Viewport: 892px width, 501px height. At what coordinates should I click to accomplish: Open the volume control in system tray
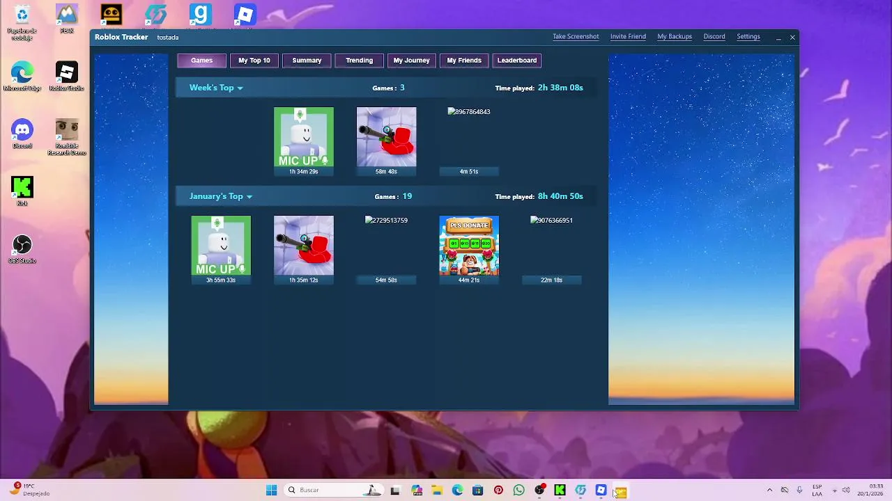[845, 491]
